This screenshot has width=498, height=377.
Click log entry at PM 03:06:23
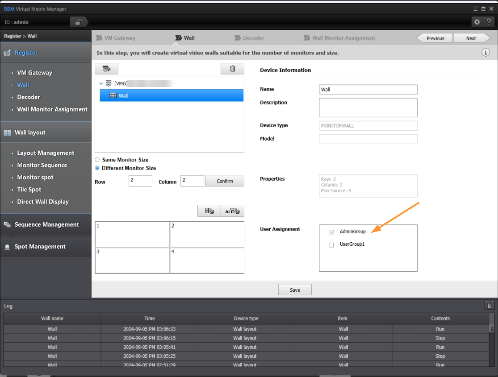pyautogui.click(x=247, y=329)
